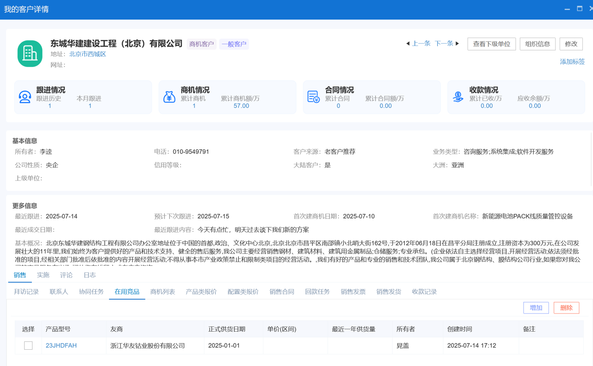Click the 跟进情况 follow-up person icon

pos(25,97)
